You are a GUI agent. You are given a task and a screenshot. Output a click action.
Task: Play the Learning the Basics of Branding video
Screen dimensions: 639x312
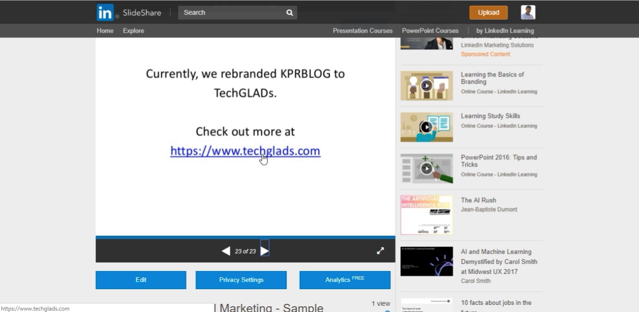(426, 86)
